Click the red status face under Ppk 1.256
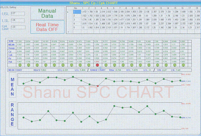Viewport: 201px width, 136px height. point(97,65)
